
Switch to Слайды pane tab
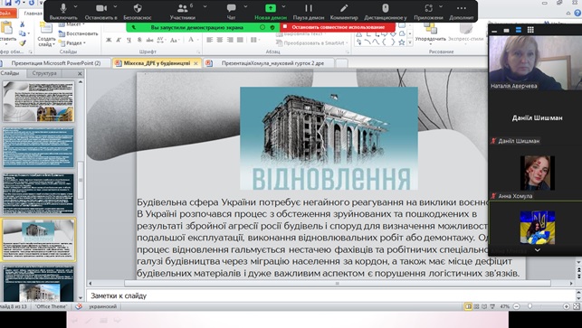[10, 73]
